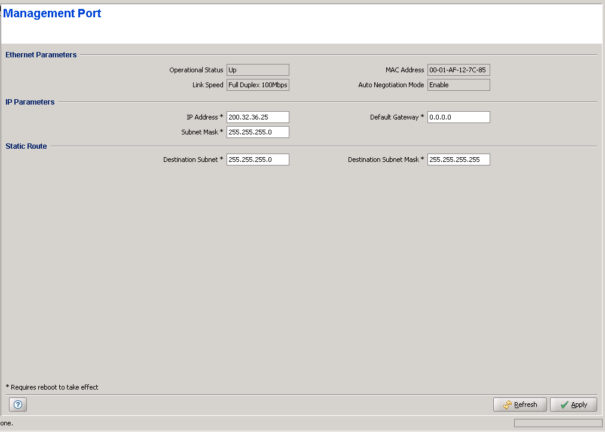Select the Link Speed read-only field
605x432 pixels.
(x=258, y=85)
